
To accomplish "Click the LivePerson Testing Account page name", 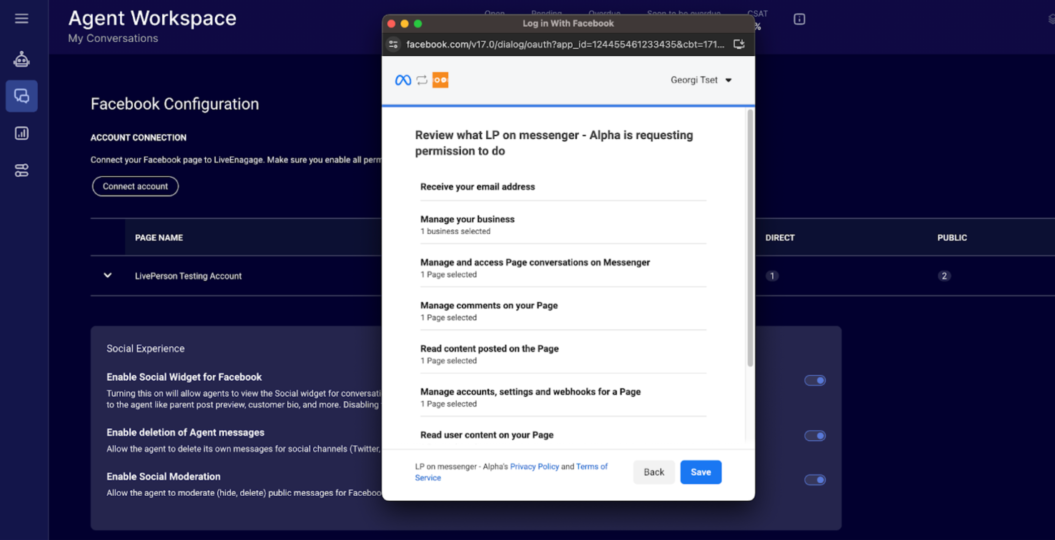I will tap(188, 276).
